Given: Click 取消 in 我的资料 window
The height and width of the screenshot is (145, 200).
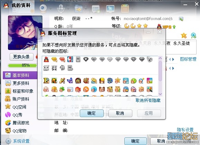Looking at the screenshot, I should [x=161, y=141].
